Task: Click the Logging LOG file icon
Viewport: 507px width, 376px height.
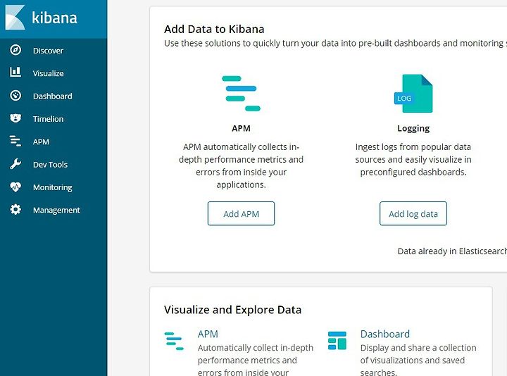Action: click(413, 94)
